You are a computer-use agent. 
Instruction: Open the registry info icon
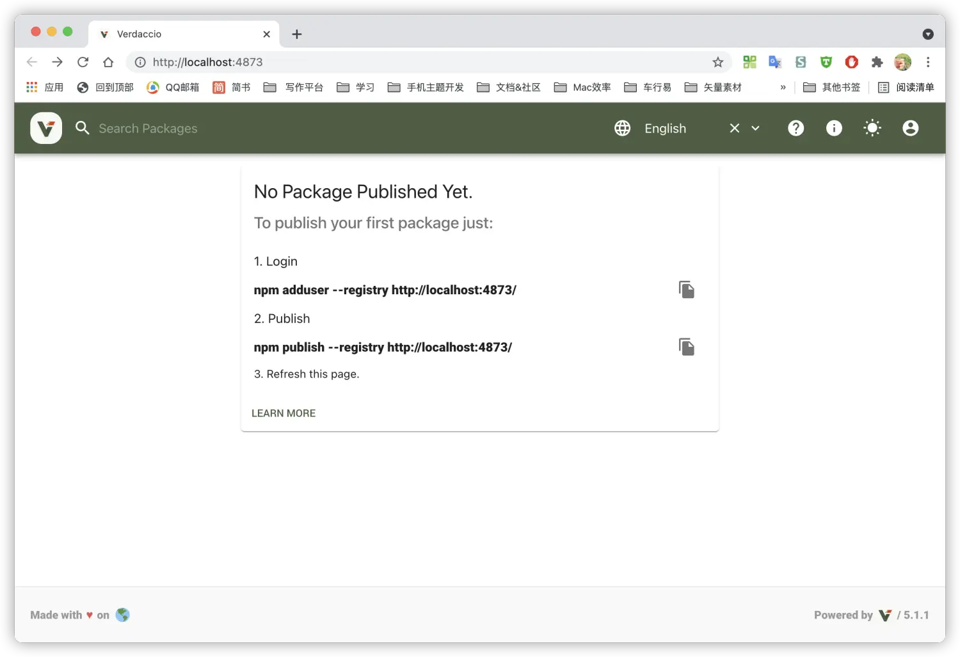[834, 128]
